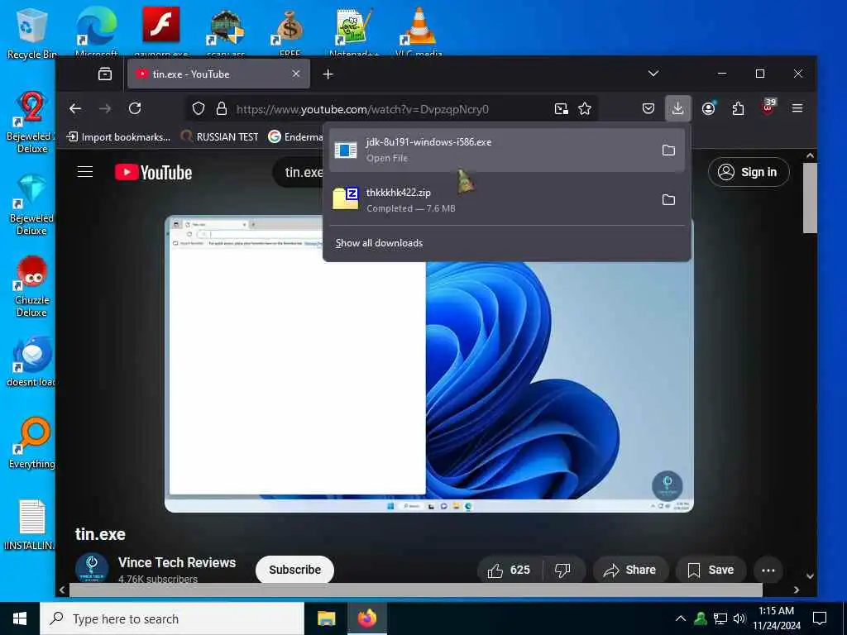847x635 pixels.
Task: Click the Firefox taskbar icon
Action: pyautogui.click(x=366, y=618)
